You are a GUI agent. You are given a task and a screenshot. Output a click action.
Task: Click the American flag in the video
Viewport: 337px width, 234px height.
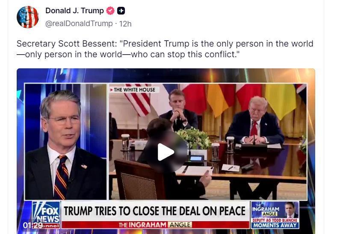pos(139,99)
